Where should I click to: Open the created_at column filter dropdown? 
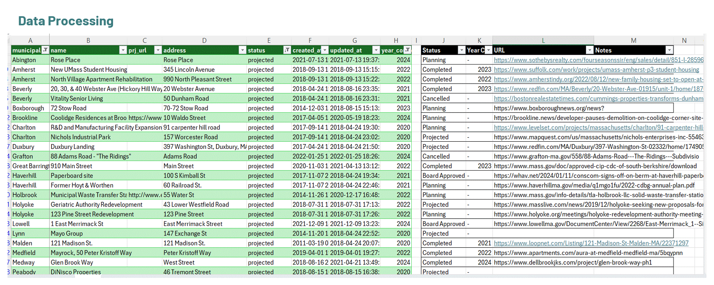(325, 50)
